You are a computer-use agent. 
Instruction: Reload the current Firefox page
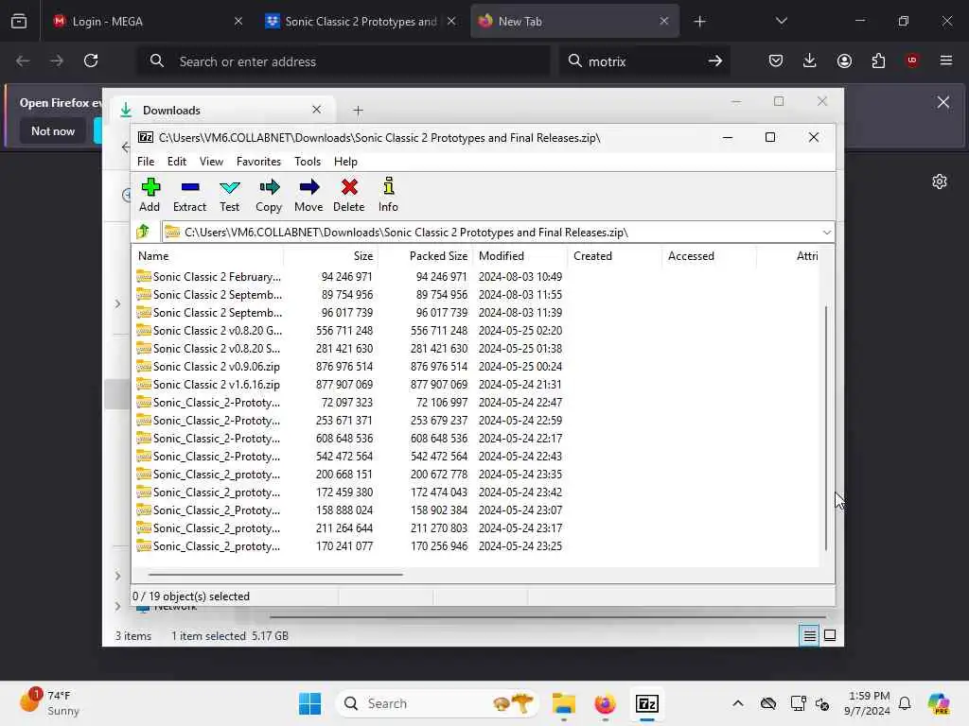click(91, 60)
